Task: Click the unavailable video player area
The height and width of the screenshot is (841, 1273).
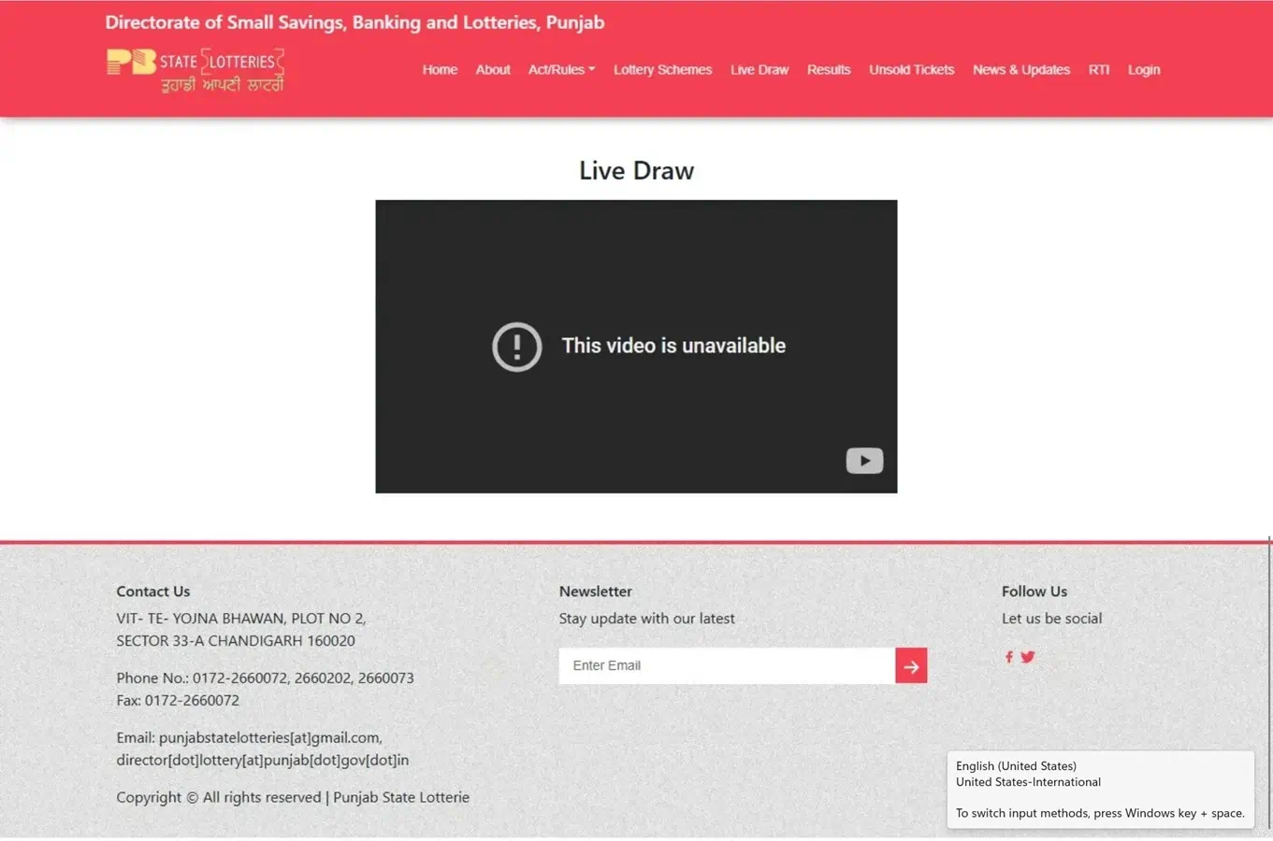Action: click(x=636, y=411)
